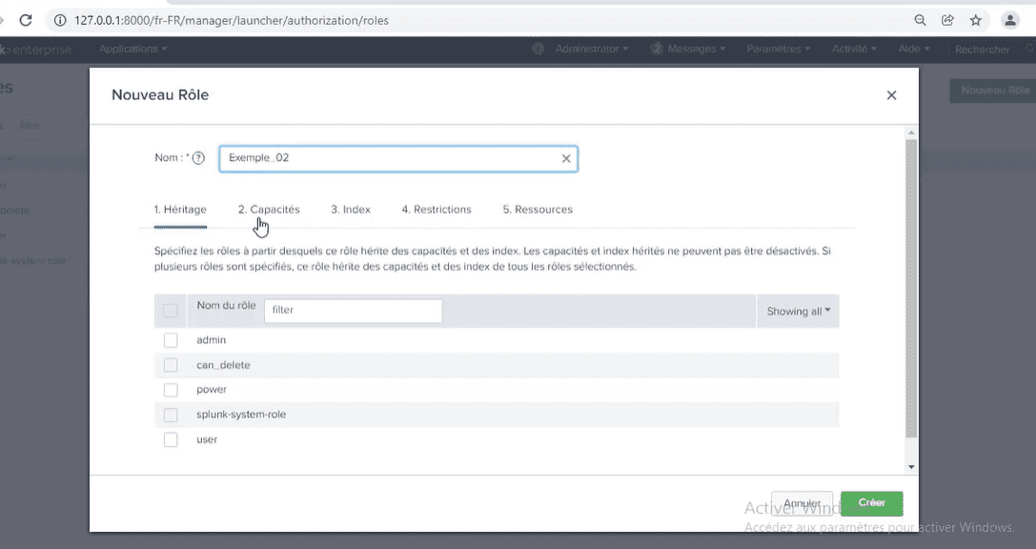View site information icon beside the URL
Screen dimensions: 1036x549
click(x=59, y=20)
